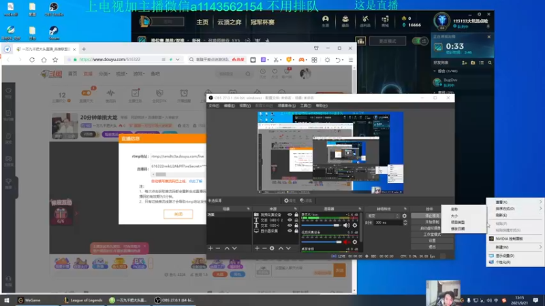Toggle the 直播开关 switch on Douyu page
545x306 pixels.
click(x=86, y=93)
